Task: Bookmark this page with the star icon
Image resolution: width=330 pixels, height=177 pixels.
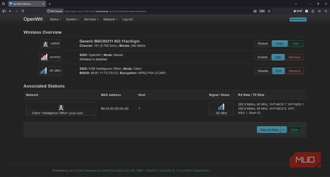Action: coord(269,11)
